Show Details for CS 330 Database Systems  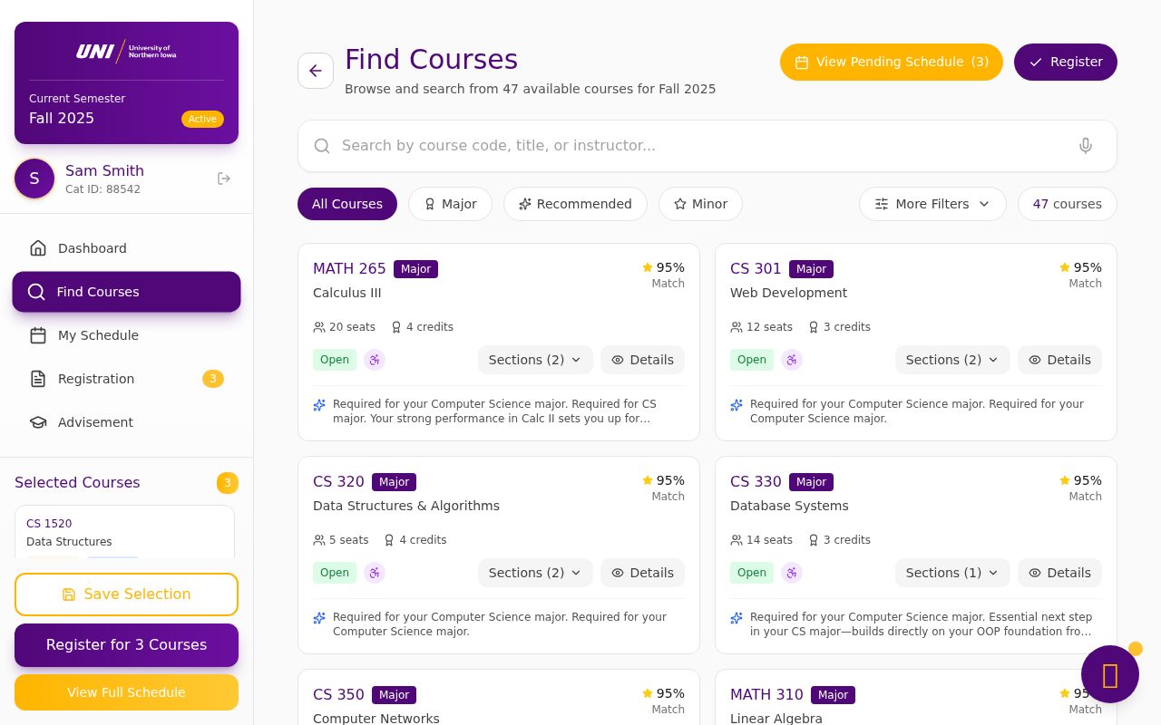coord(1059,573)
